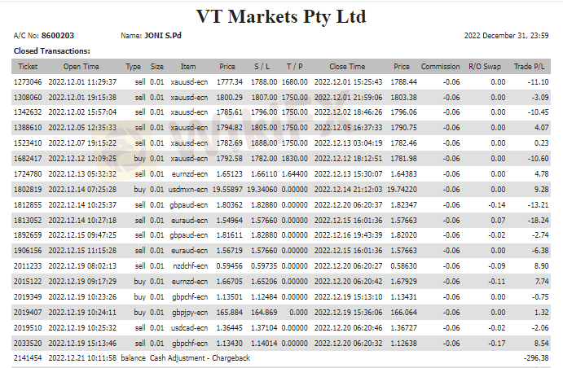
Task: Select ticket number 2019407
Action: 28,312
